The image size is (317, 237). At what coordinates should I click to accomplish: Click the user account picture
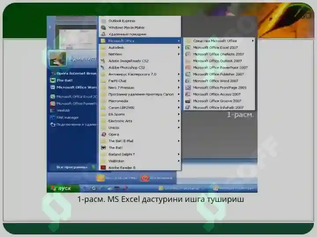(58, 59)
